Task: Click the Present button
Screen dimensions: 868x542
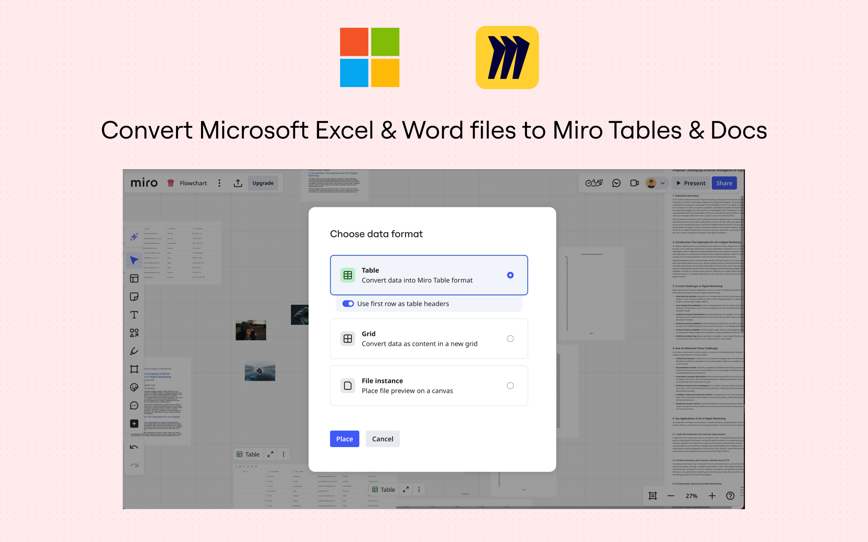Action: click(x=691, y=183)
